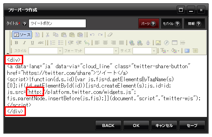Viewport: 212px width, 137px height.
Task: Click the OK button
Action: click(x=136, y=125)
